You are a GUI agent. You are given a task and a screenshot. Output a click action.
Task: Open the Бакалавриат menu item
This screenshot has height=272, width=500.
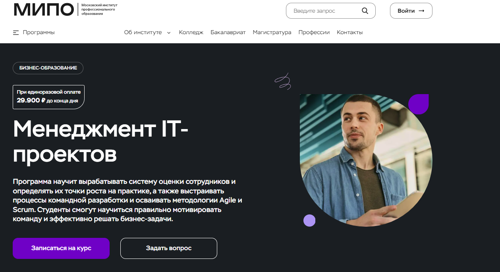coord(228,33)
